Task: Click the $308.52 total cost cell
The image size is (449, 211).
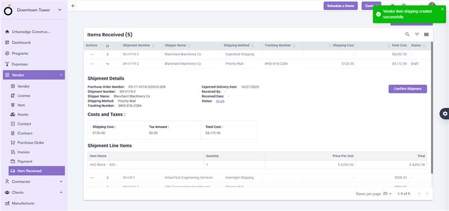Action: pyautogui.click(x=401, y=178)
